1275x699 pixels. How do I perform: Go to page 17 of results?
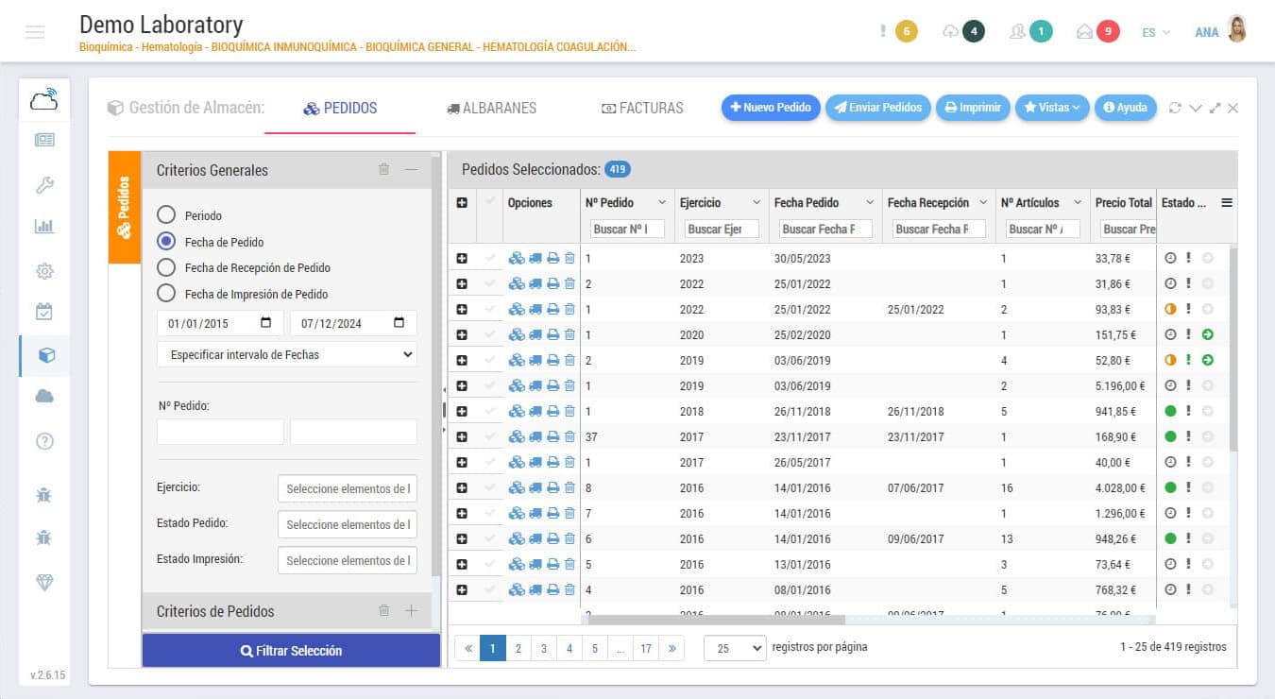(x=646, y=648)
